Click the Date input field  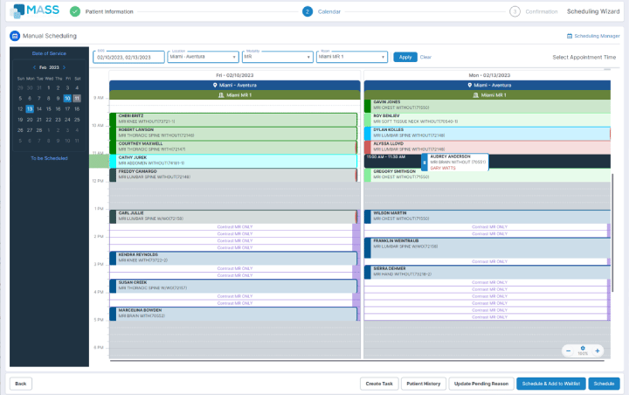(x=127, y=57)
